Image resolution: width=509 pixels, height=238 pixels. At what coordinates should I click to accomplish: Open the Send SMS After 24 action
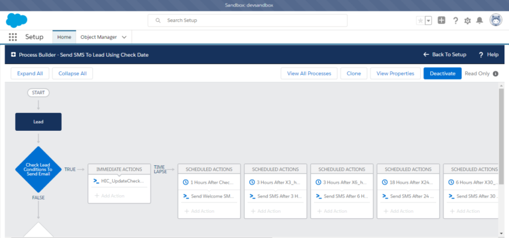412,196
